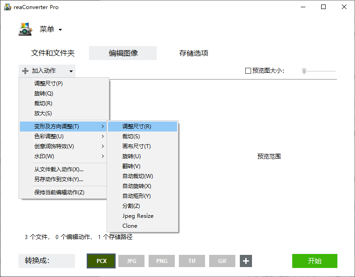Select 自动裁切(W) in the submenu
Viewport: 355px width, 277px height.
coord(143,176)
